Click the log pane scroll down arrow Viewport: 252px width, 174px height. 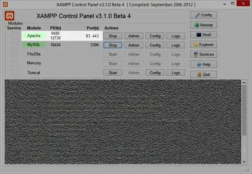[244, 161]
